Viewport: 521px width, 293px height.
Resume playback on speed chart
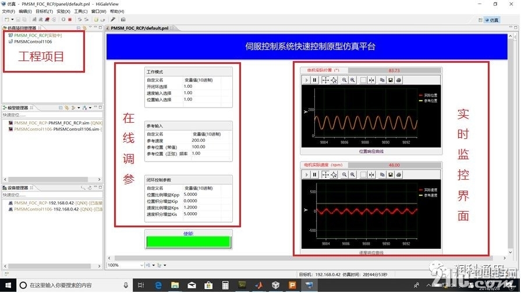pyautogui.click(x=306, y=174)
